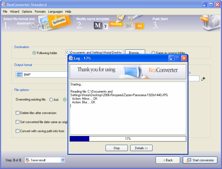Click the Push Start toaster icon

click(210, 23)
